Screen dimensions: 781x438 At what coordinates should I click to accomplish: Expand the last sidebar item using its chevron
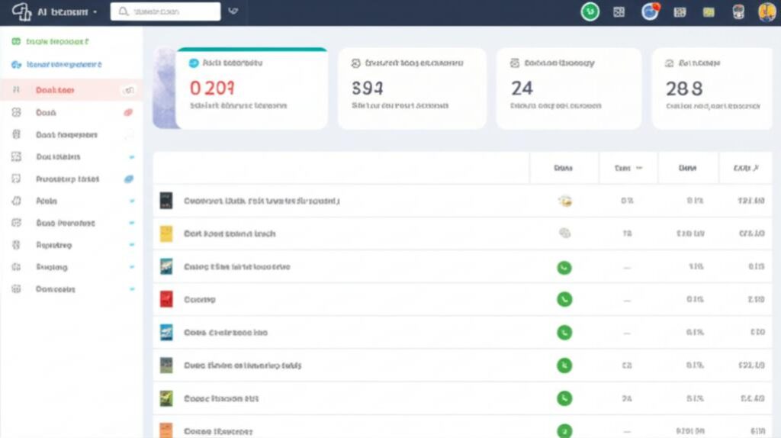click(132, 290)
